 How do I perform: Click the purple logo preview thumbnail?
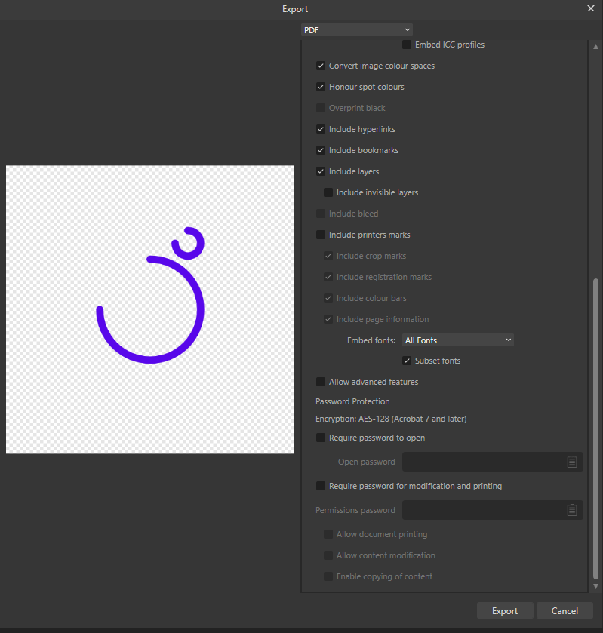150,309
